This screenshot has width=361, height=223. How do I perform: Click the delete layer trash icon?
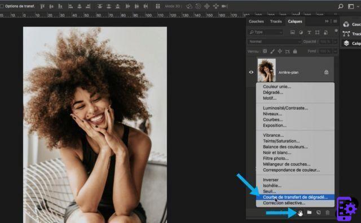tap(328, 212)
